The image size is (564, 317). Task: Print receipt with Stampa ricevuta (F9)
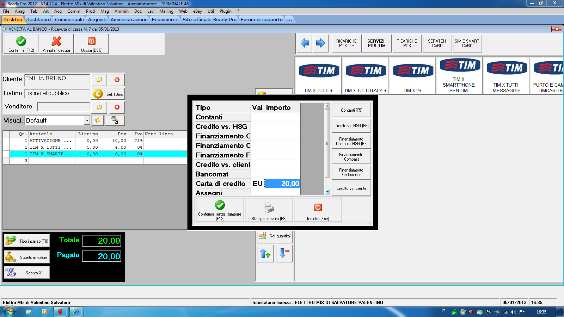click(x=269, y=210)
